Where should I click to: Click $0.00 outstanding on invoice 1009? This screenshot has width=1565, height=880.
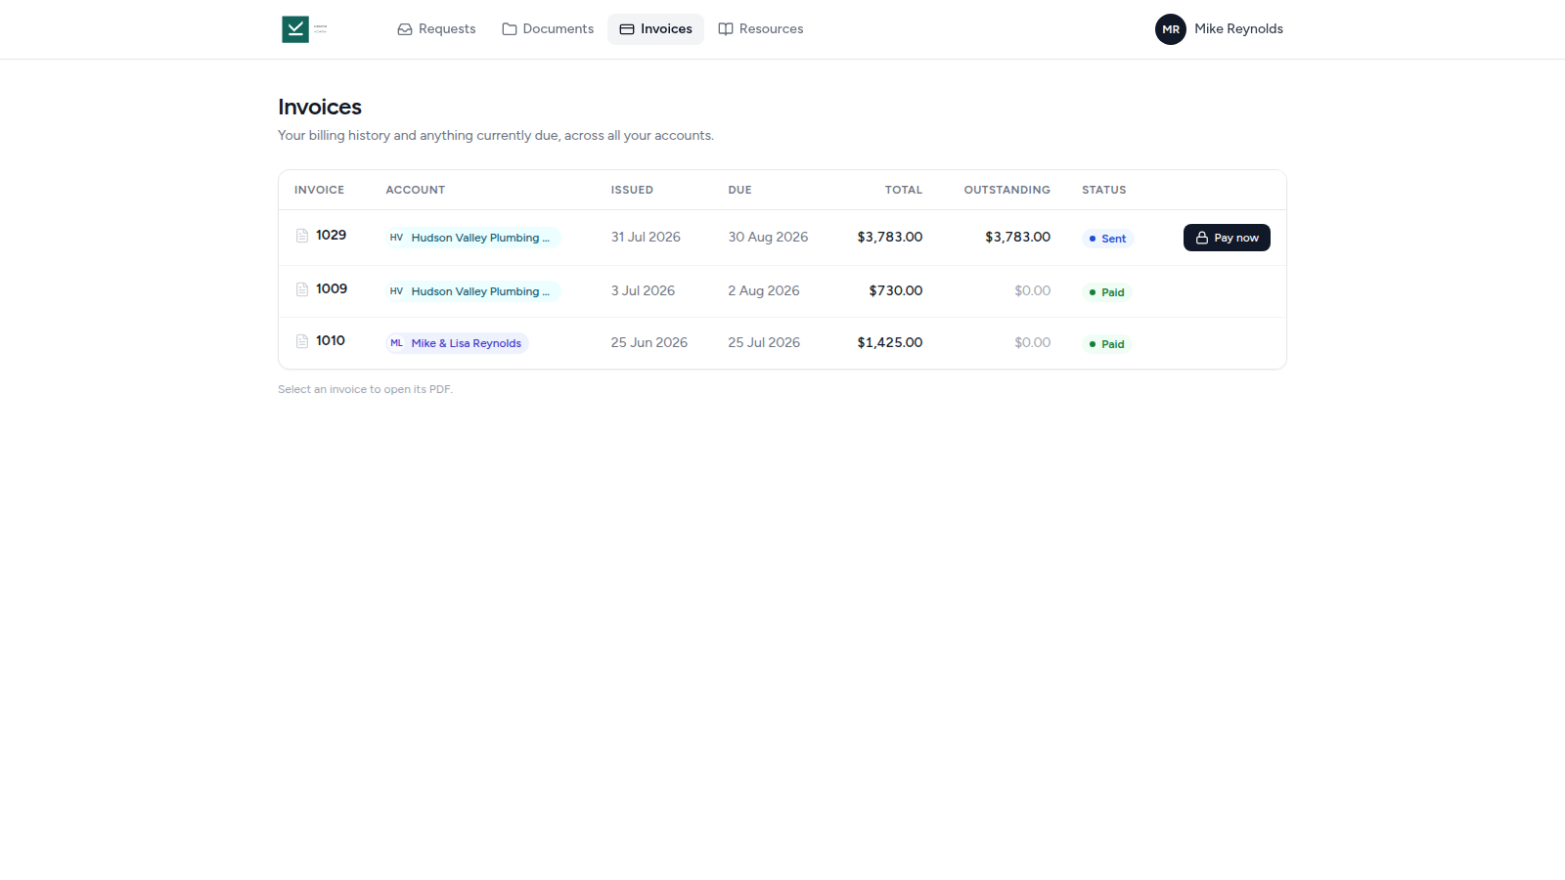coord(1033,291)
